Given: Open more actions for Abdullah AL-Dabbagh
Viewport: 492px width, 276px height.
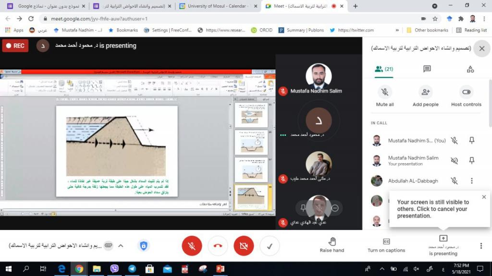Looking at the screenshot, I should click(472, 180).
